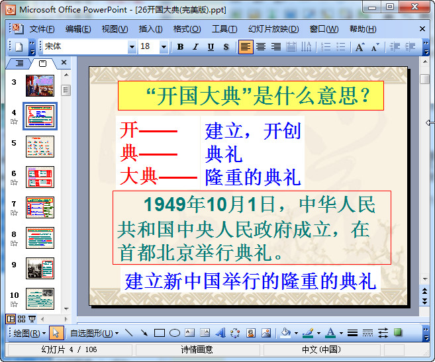Insert a vertical text box

pos(205,333)
